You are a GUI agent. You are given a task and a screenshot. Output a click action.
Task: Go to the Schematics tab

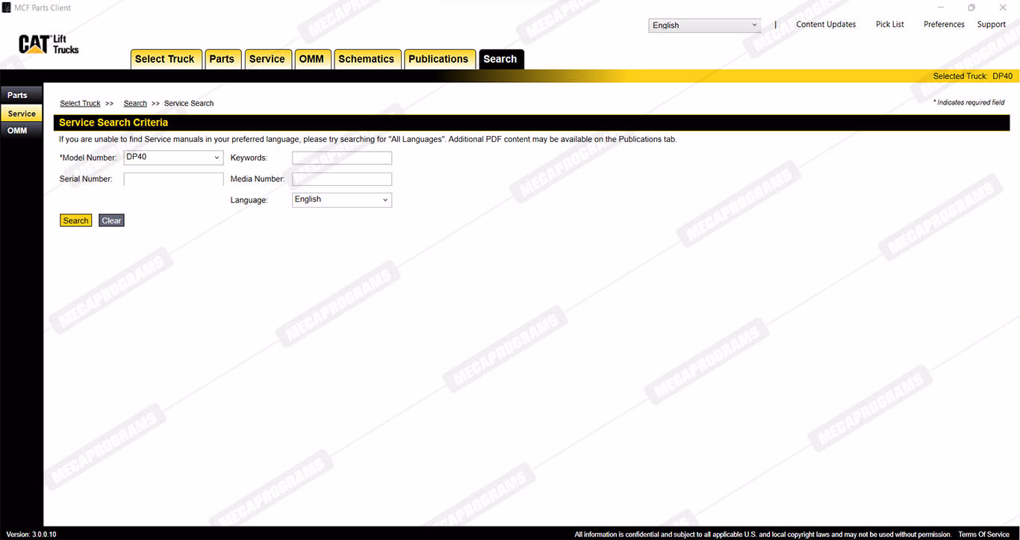point(366,59)
